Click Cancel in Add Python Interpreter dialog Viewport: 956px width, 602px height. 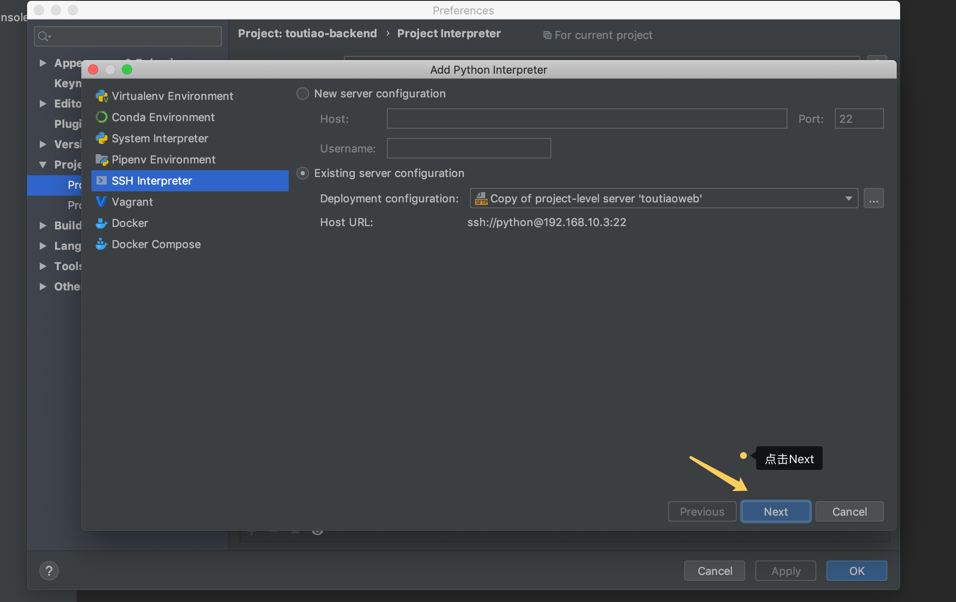(849, 512)
